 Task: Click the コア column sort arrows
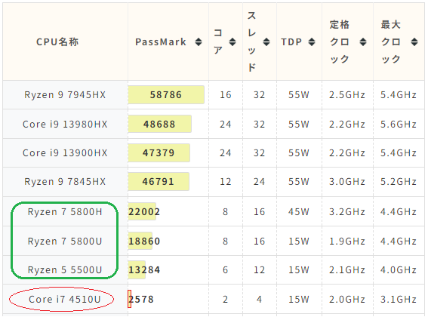pos(232,42)
